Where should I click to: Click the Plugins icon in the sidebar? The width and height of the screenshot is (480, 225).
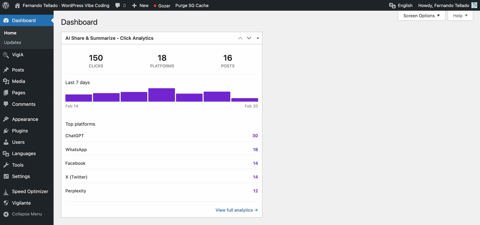(6, 130)
